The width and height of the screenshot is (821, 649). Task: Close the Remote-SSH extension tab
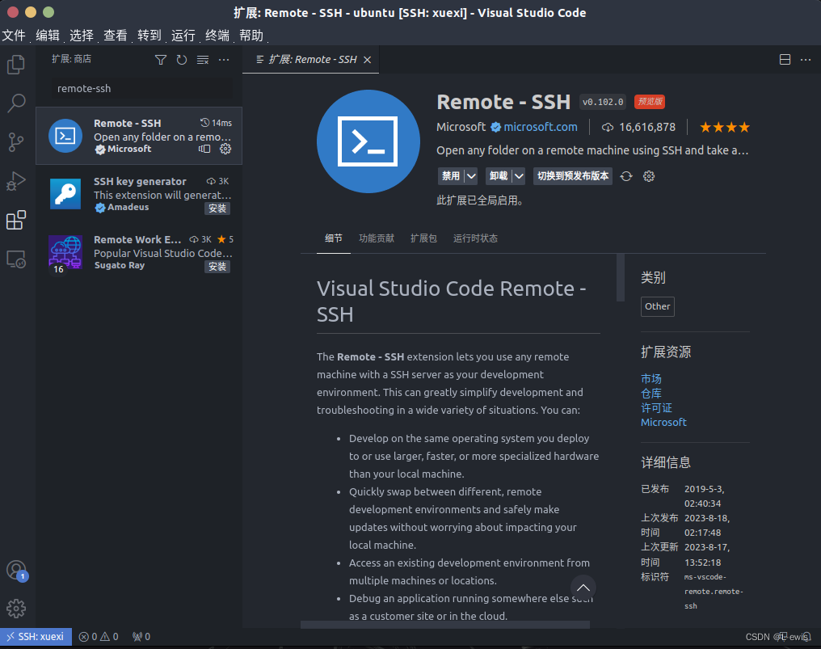[x=368, y=60]
